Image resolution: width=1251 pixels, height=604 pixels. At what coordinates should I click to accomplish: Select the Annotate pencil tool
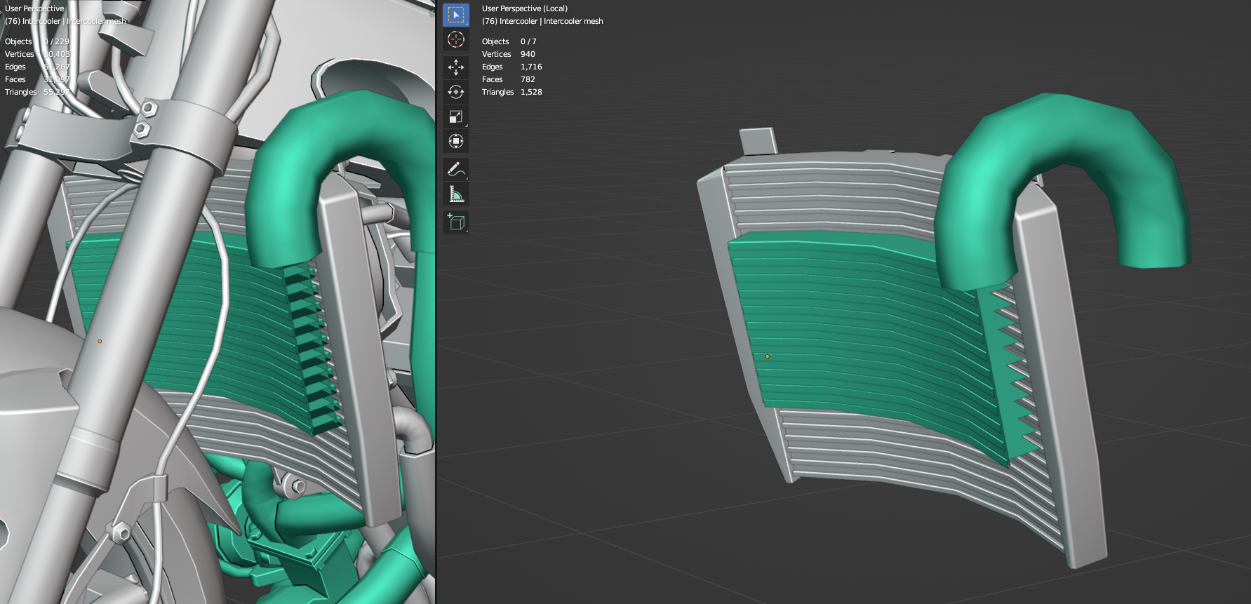pos(455,169)
